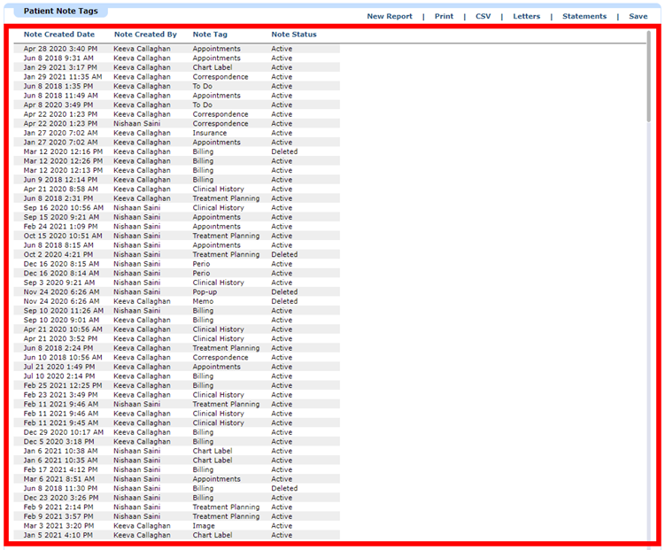
Task: Open the Print option
Action: (444, 16)
